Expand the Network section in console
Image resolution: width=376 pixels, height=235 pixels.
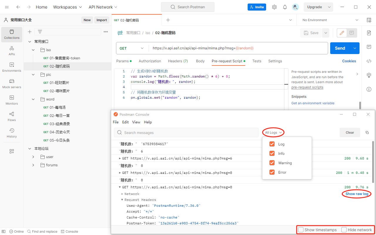(122, 194)
